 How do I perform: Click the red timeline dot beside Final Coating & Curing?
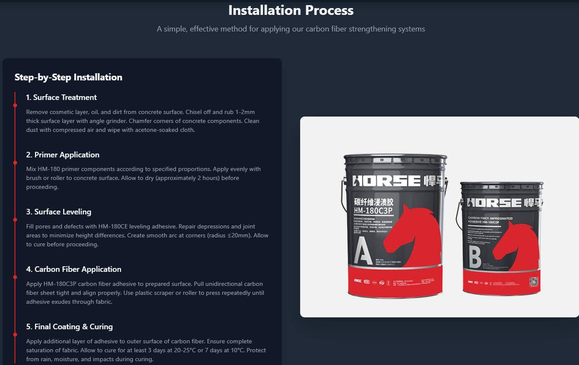click(x=15, y=334)
